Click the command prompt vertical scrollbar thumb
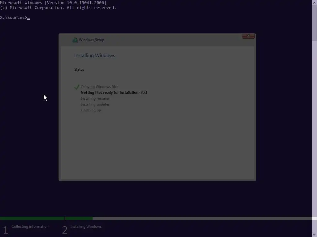 click(x=315, y=23)
